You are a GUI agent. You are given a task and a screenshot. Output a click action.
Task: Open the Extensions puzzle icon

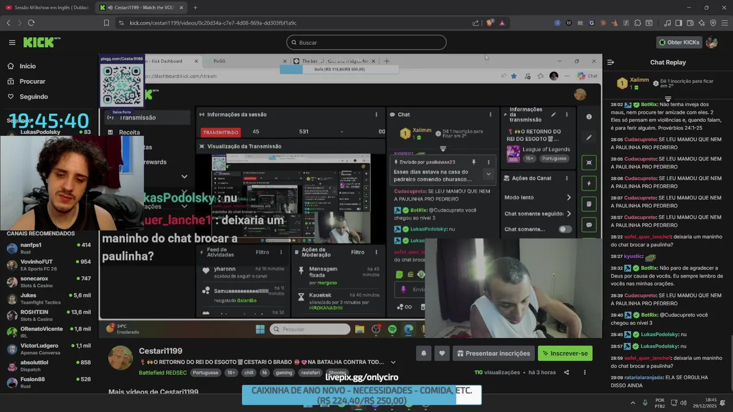[637, 23]
